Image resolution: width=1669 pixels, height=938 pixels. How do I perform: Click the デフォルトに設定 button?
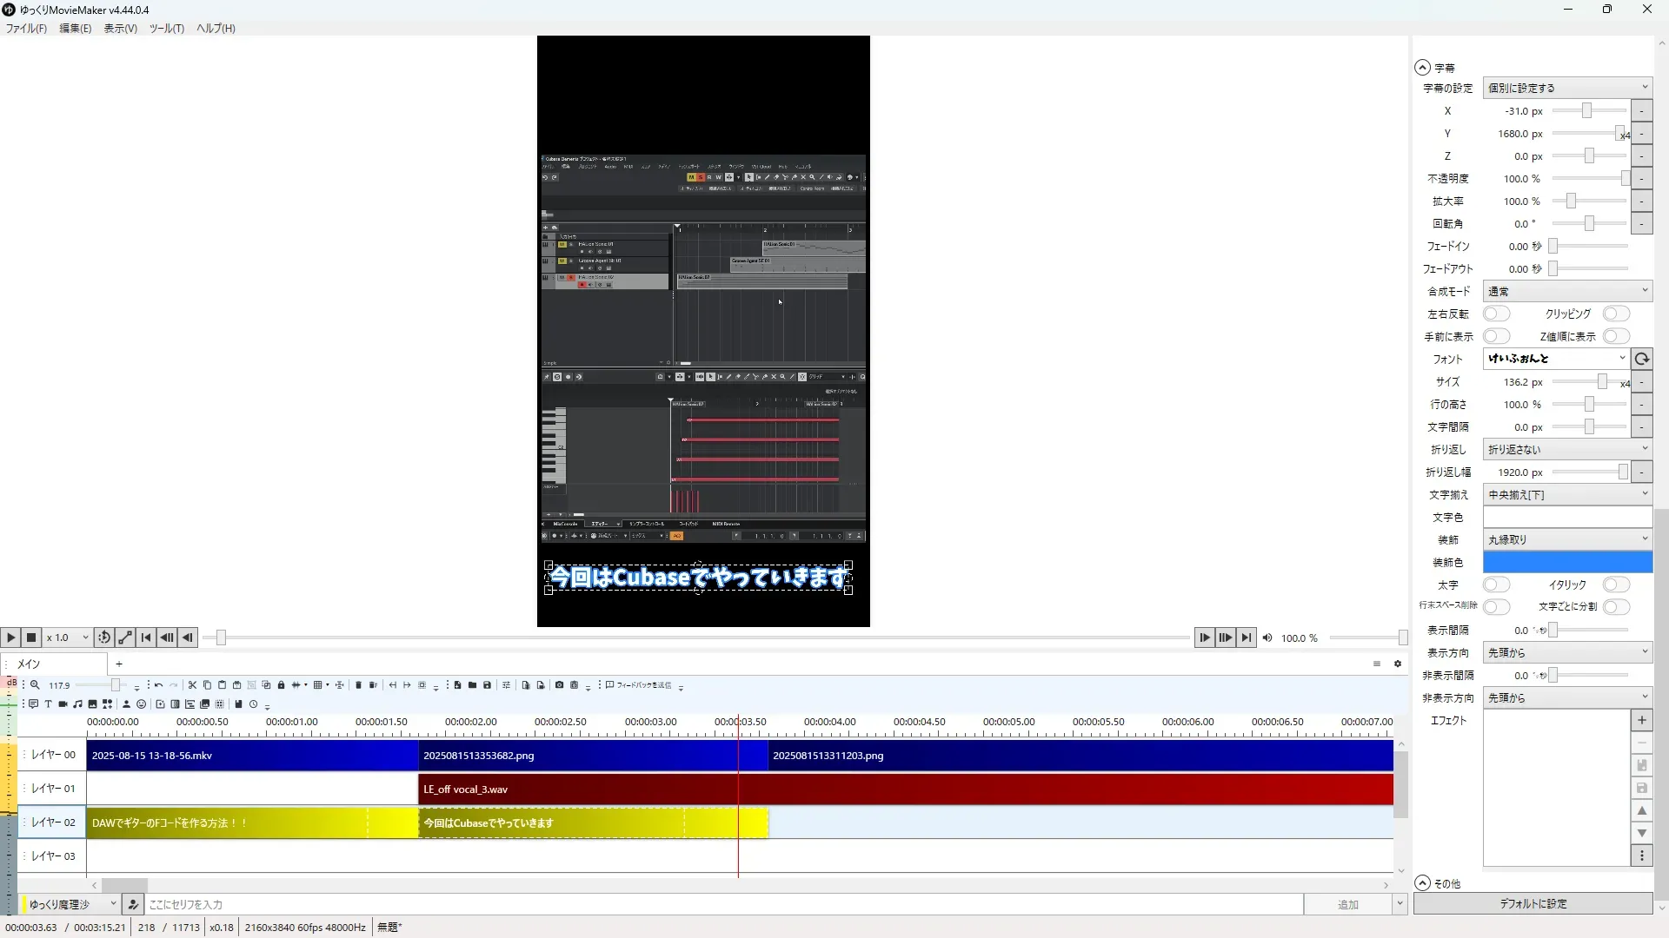click(x=1533, y=904)
